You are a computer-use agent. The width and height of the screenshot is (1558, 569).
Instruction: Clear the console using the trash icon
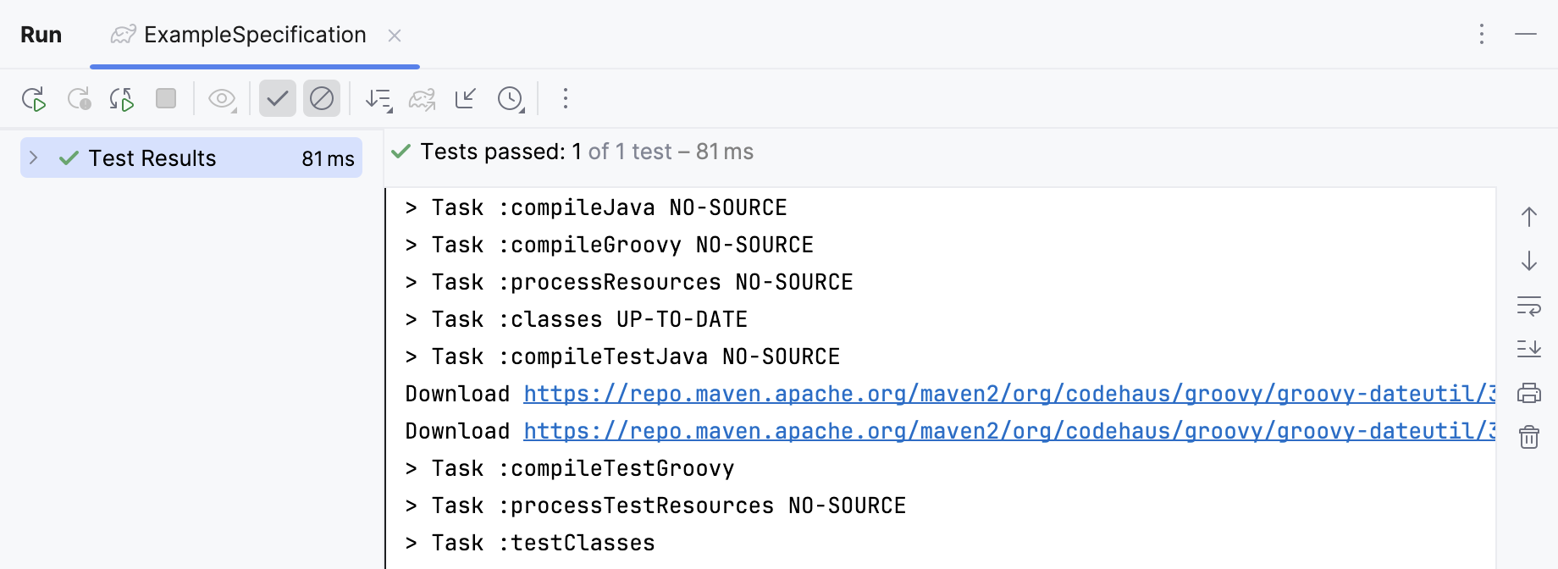(x=1529, y=438)
